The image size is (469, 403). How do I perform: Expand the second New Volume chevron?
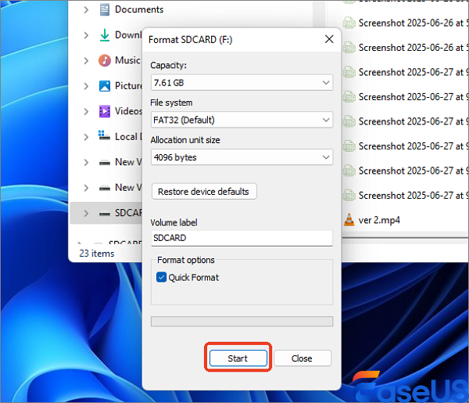tap(86, 188)
